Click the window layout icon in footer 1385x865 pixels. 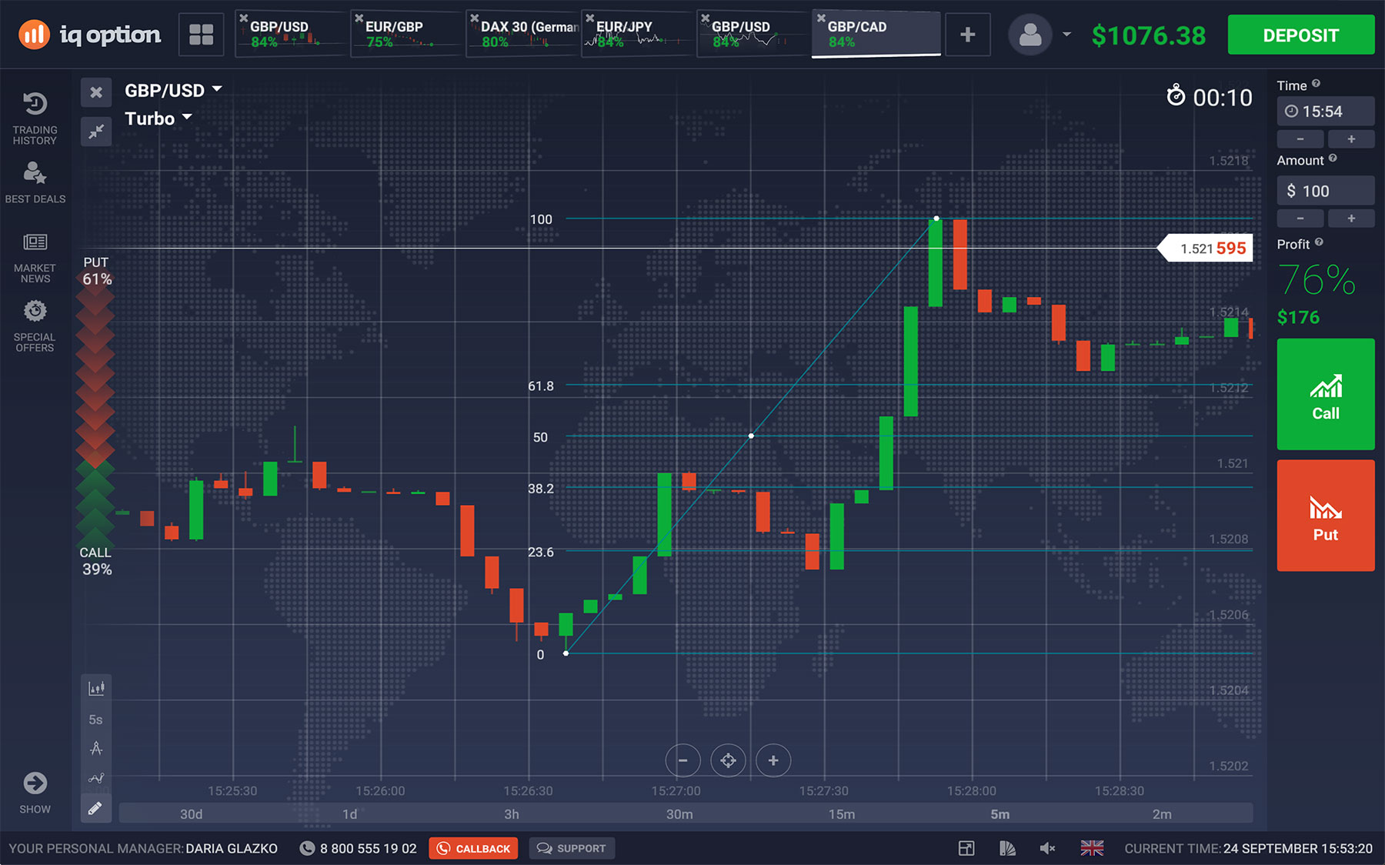[x=966, y=848]
